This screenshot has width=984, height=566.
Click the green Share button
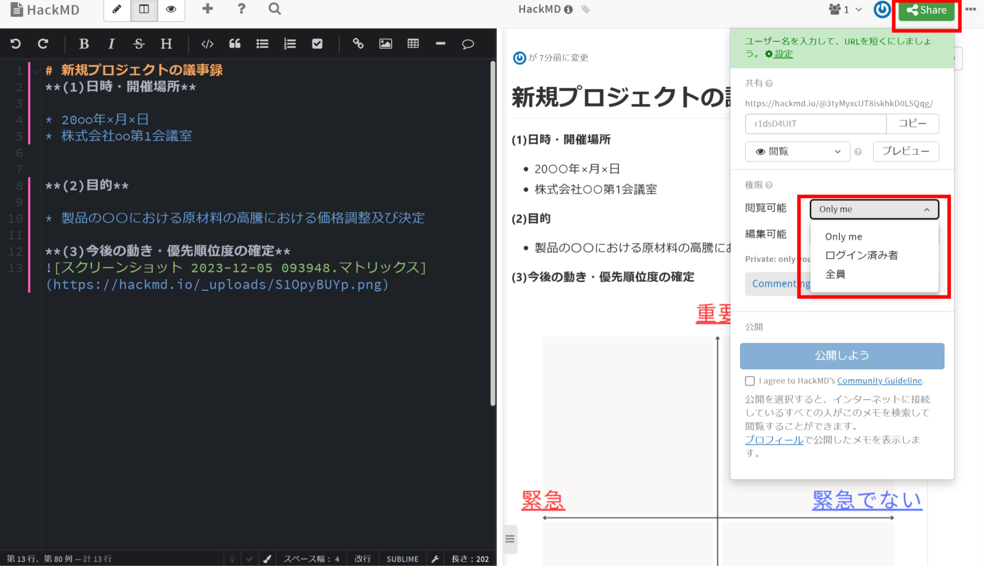[x=926, y=10]
